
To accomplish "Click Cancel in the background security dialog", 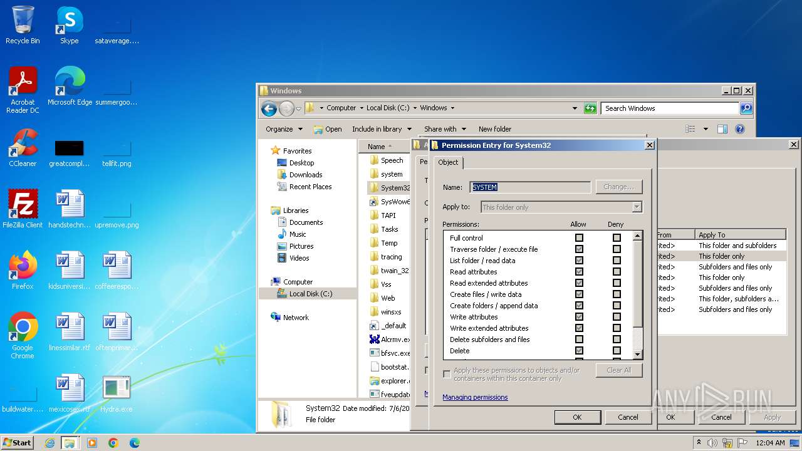I will (x=721, y=417).
